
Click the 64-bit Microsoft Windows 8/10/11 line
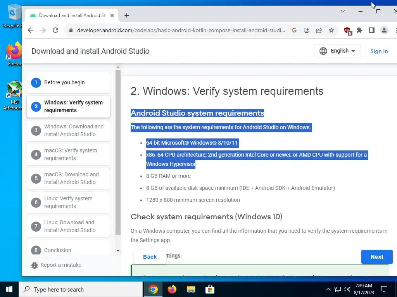point(192,143)
